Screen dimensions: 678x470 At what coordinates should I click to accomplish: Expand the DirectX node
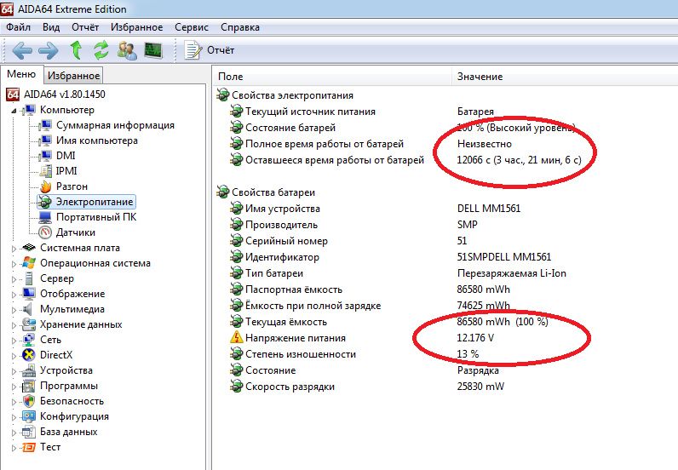(x=14, y=356)
